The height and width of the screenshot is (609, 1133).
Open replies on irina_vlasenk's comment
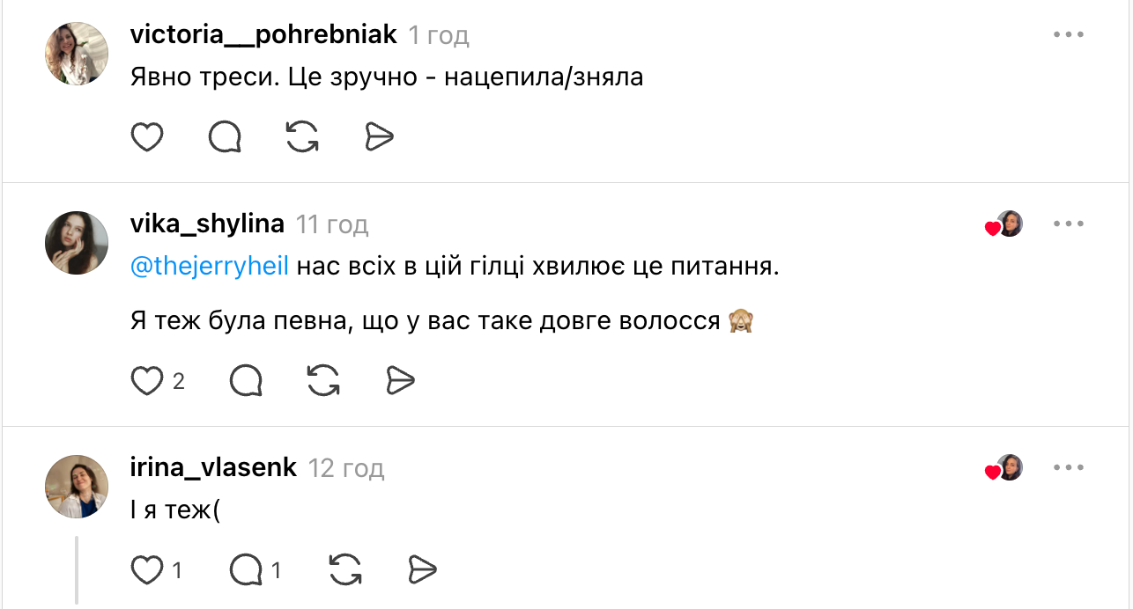click(x=246, y=571)
